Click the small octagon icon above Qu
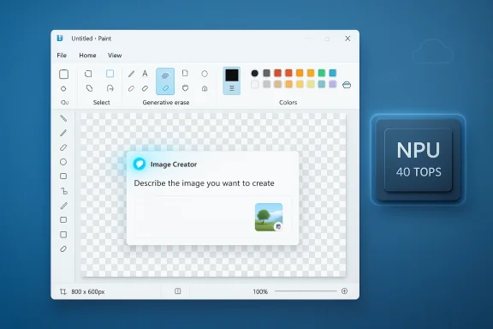Image resolution: width=493 pixels, height=329 pixels. [63, 89]
